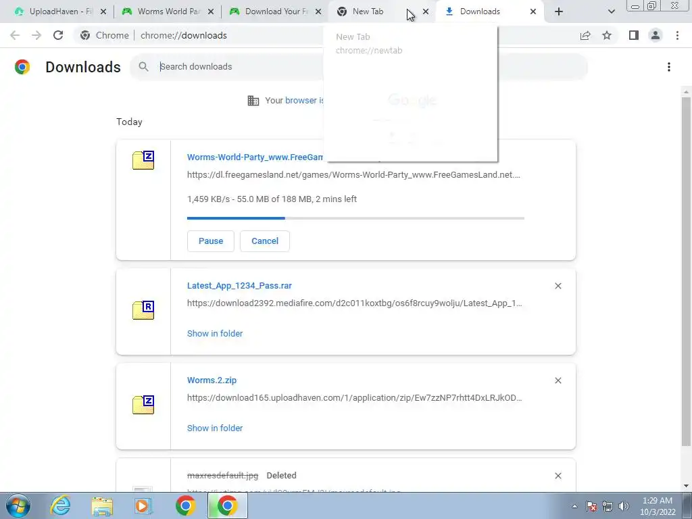Open Worms.2.zip file link

(x=212, y=380)
